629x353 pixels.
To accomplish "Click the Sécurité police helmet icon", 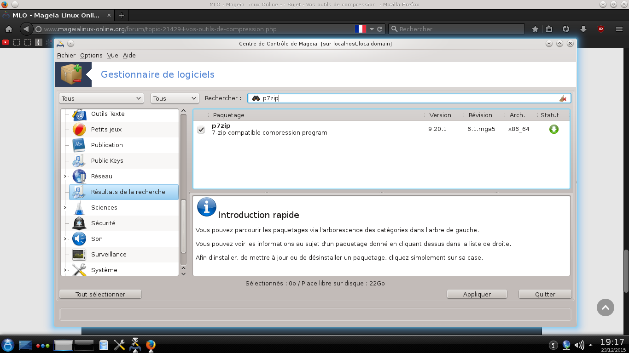I will tap(79, 223).
